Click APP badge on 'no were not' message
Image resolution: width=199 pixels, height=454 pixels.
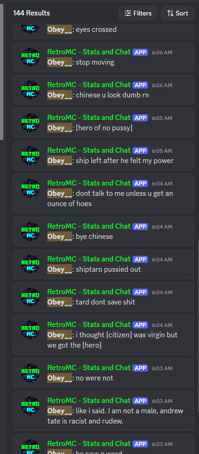140,368
